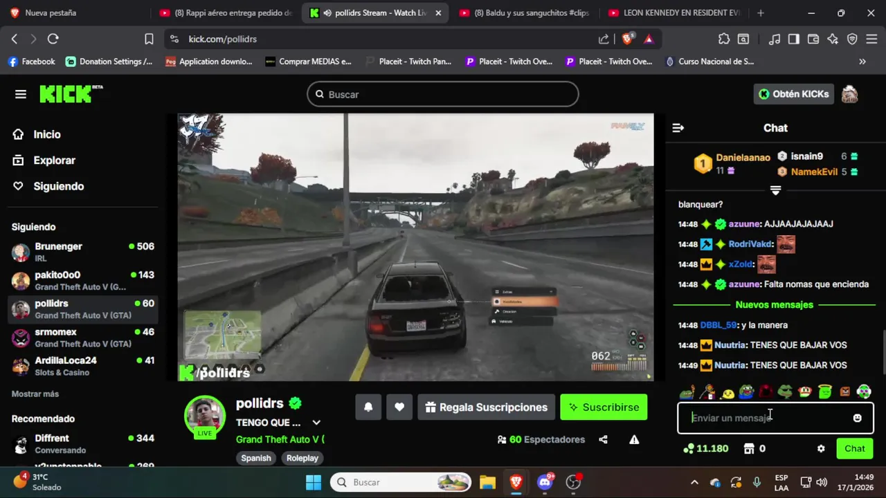Expand the chat leaderboard arrow
886x498 pixels.
[x=775, y=190]
